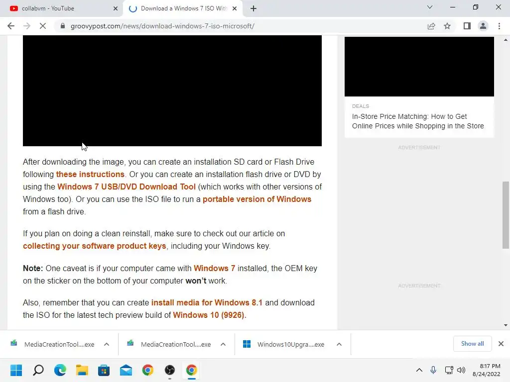Open 'these instructions' link
Viewport: 510px width, 382px height.
(90, 175)
